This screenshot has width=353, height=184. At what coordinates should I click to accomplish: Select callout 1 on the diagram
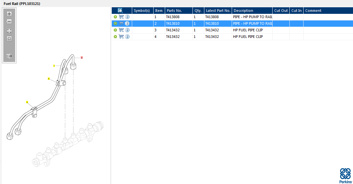(54, 66)
